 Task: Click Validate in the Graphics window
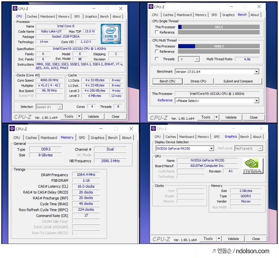point(233,239)
